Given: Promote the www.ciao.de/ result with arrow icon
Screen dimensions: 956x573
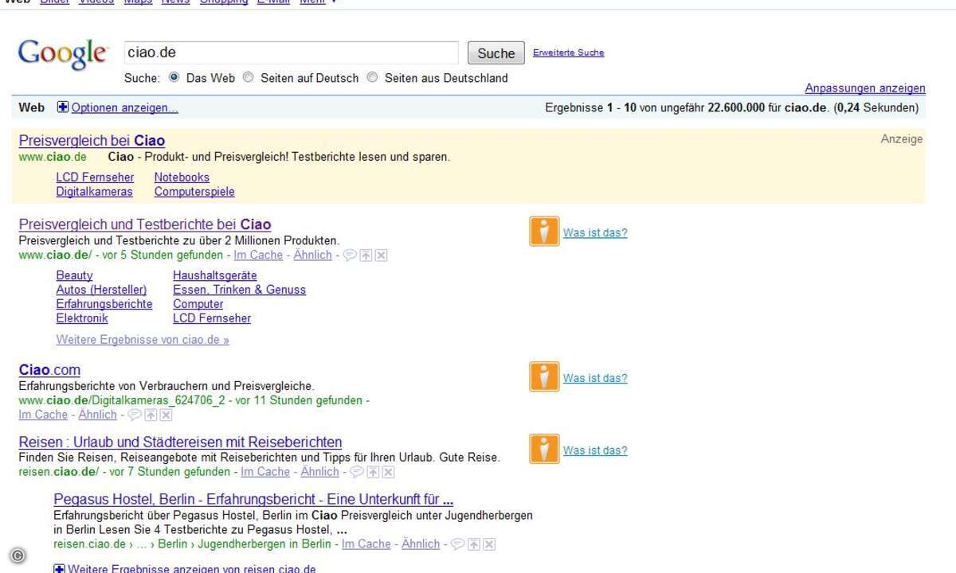Looking at the screenshot, I should pos(366,255).
